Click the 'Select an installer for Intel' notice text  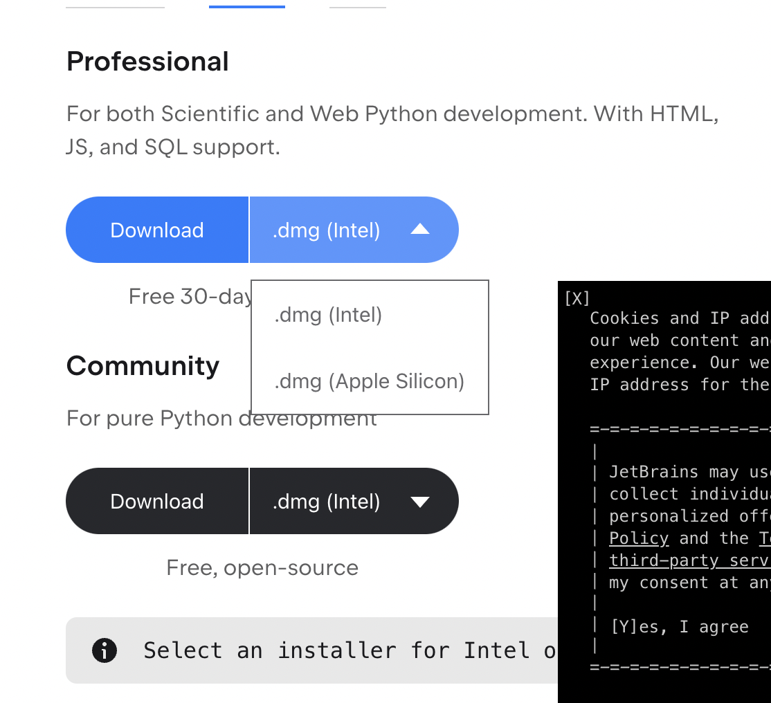pos(350,650)
